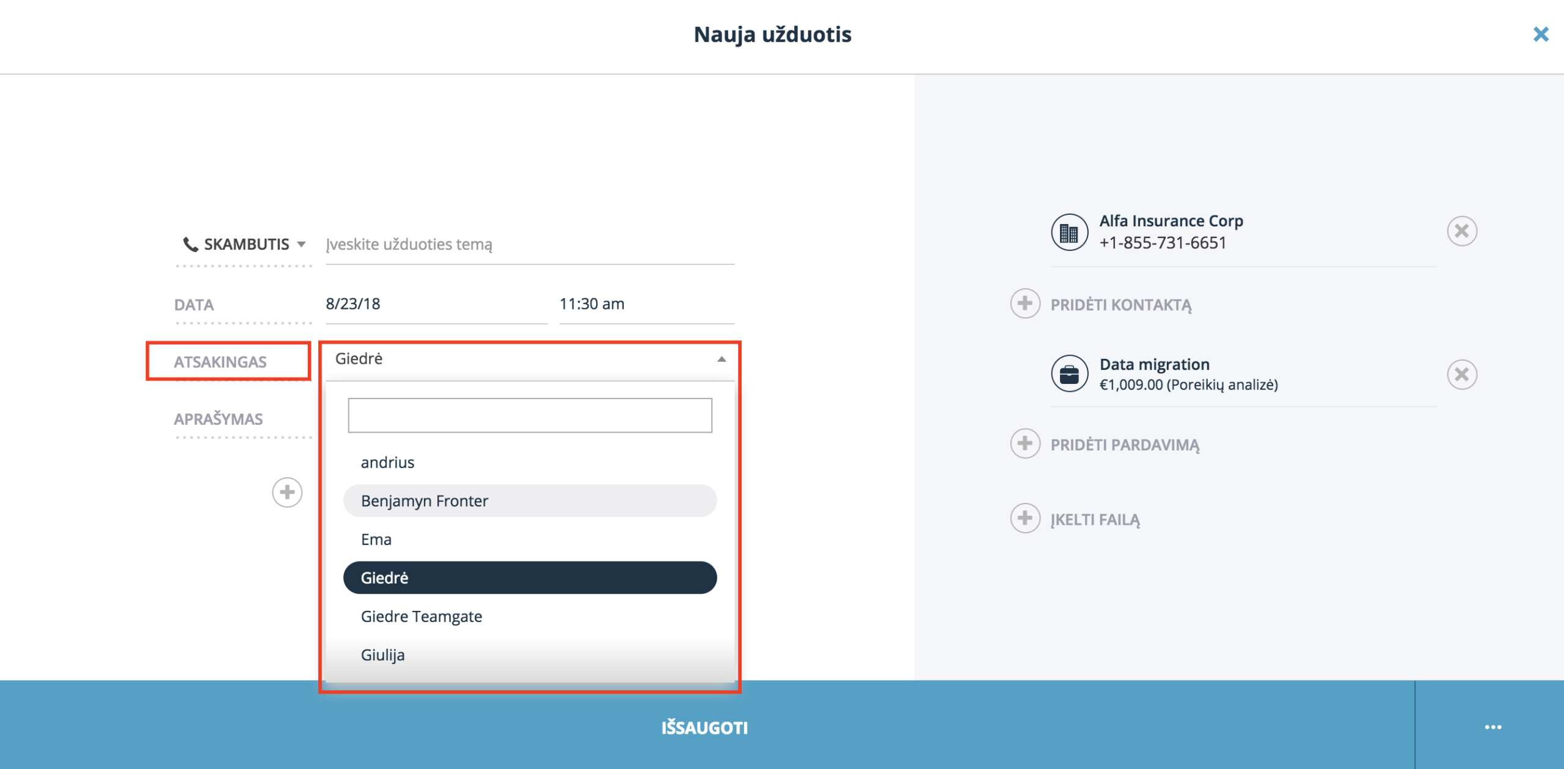Click the task subject input field
Image resolution: width=1564 pixels, height=769 pixels.
(x=530, y=244)
